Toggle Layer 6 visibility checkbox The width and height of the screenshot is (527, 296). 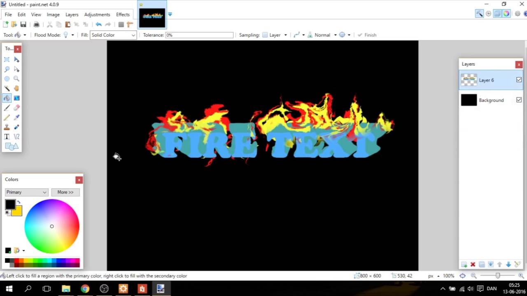tap(519, 80)
